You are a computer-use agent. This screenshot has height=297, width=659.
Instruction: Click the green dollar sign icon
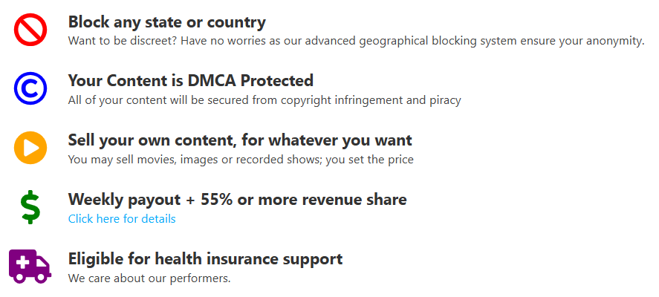tap(30, 206)
